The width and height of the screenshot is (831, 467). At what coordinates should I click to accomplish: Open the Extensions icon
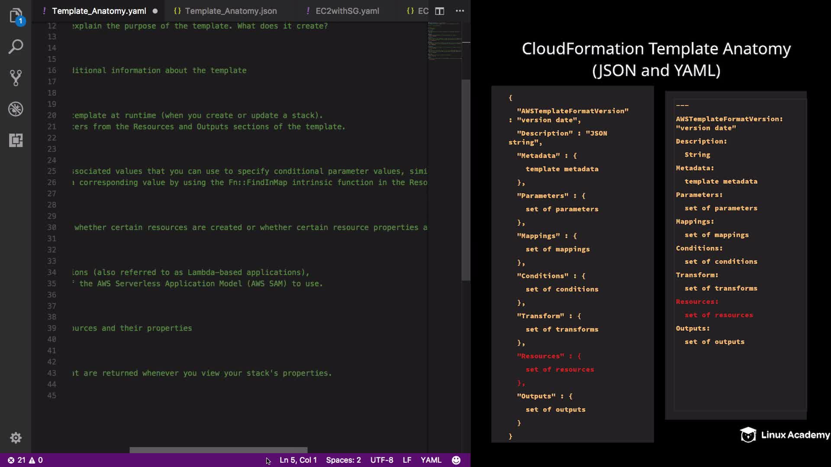point(16,140)
